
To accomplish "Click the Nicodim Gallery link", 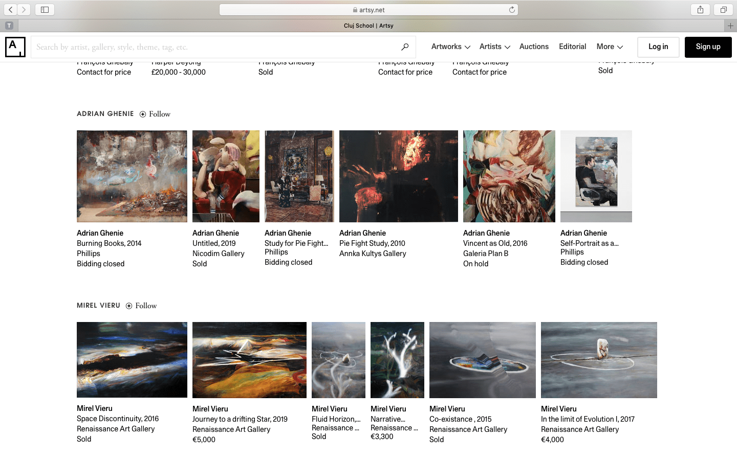I will point(219,254).
